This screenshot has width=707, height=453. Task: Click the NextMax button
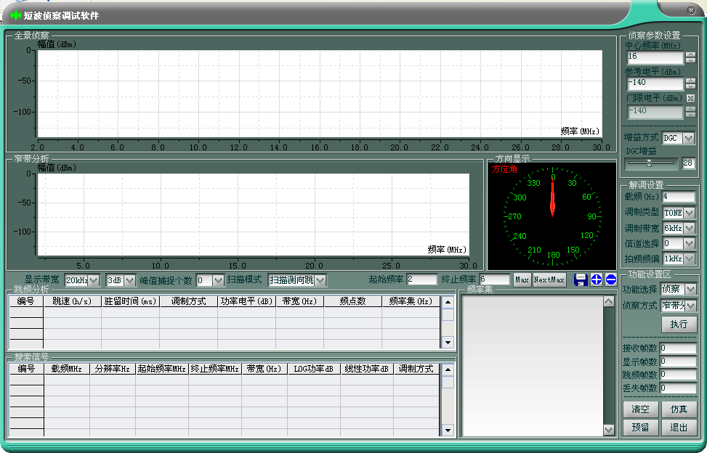point(549,279)
